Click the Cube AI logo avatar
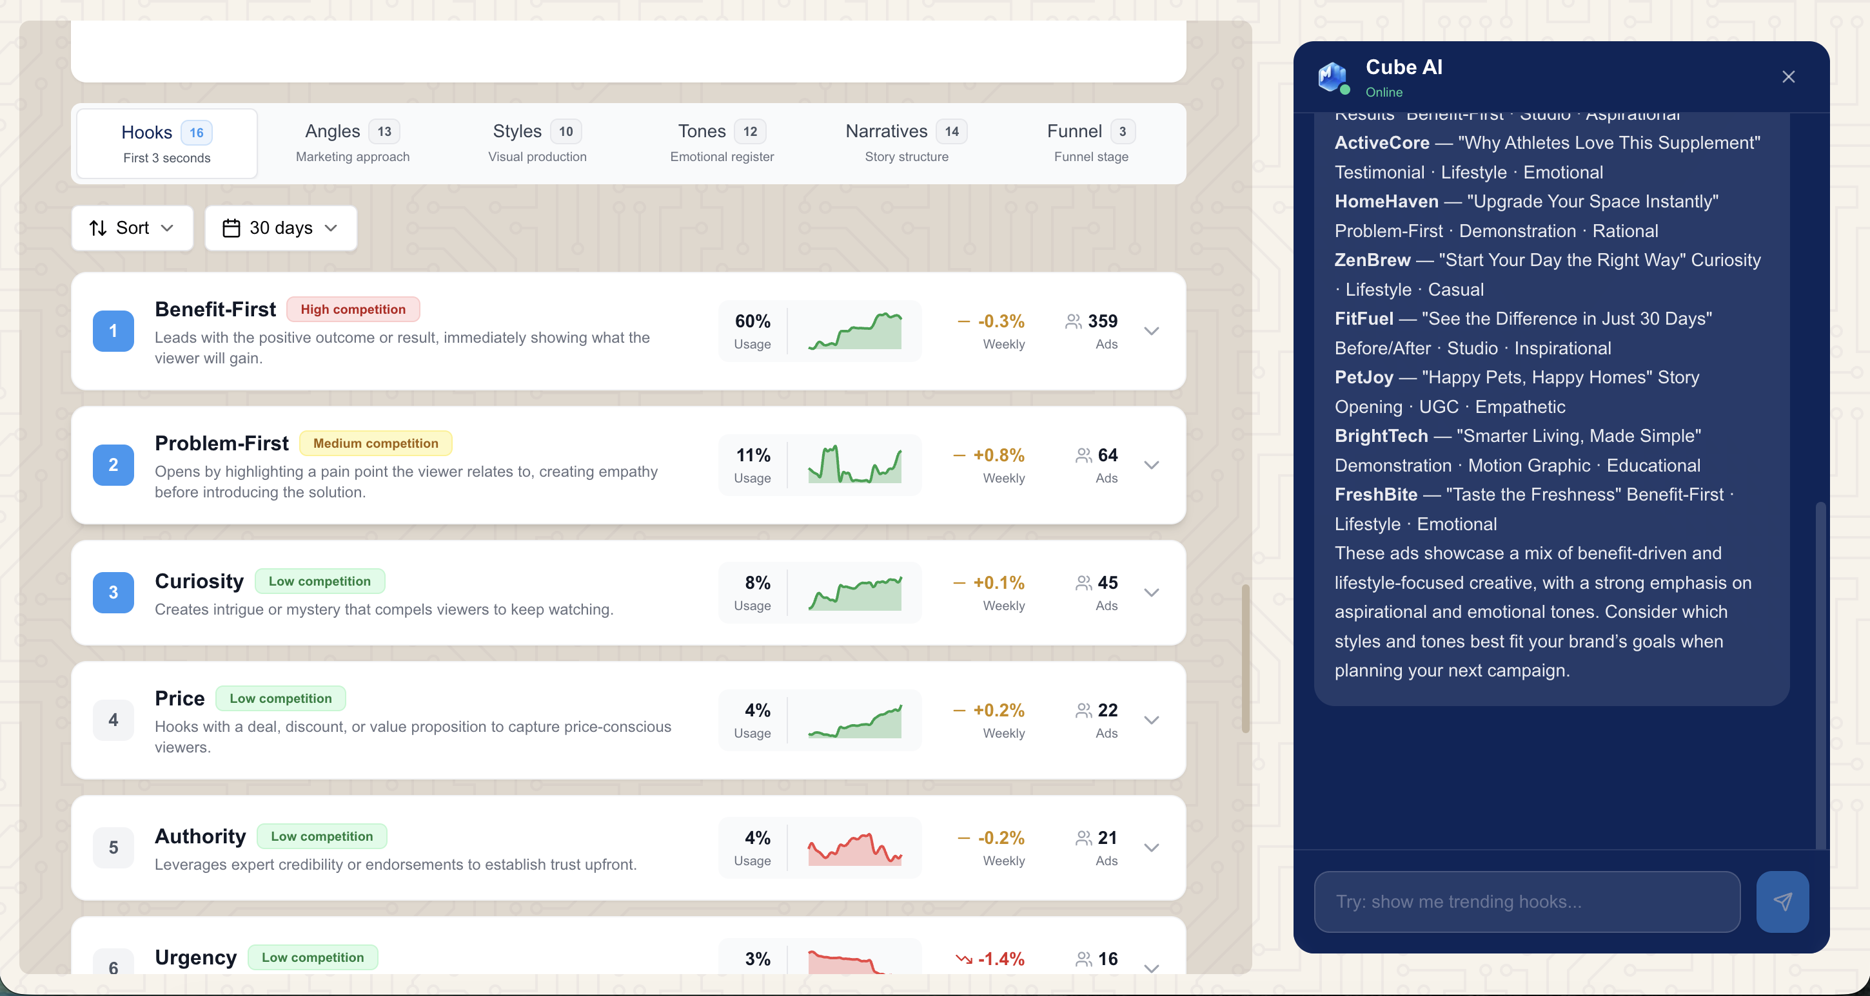1870x996 pixels. (x=1333, y=76)
